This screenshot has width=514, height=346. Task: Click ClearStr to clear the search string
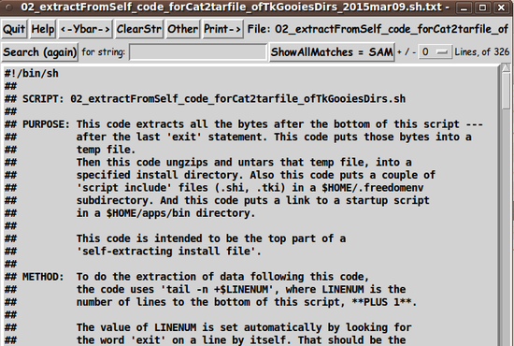coord(139,30)
